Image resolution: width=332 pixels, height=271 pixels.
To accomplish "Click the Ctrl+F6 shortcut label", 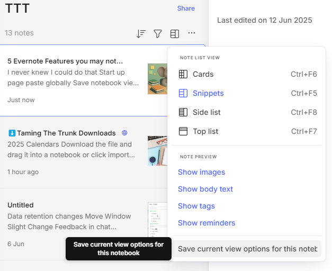I will tap(304, 74).
